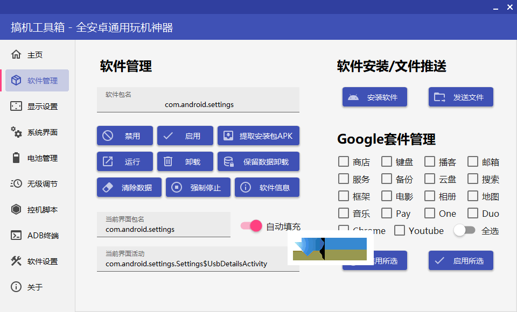This screenshot has height=312, width=517.
Task: Click the 卸载 trash can icon
Action: [168, 161]
